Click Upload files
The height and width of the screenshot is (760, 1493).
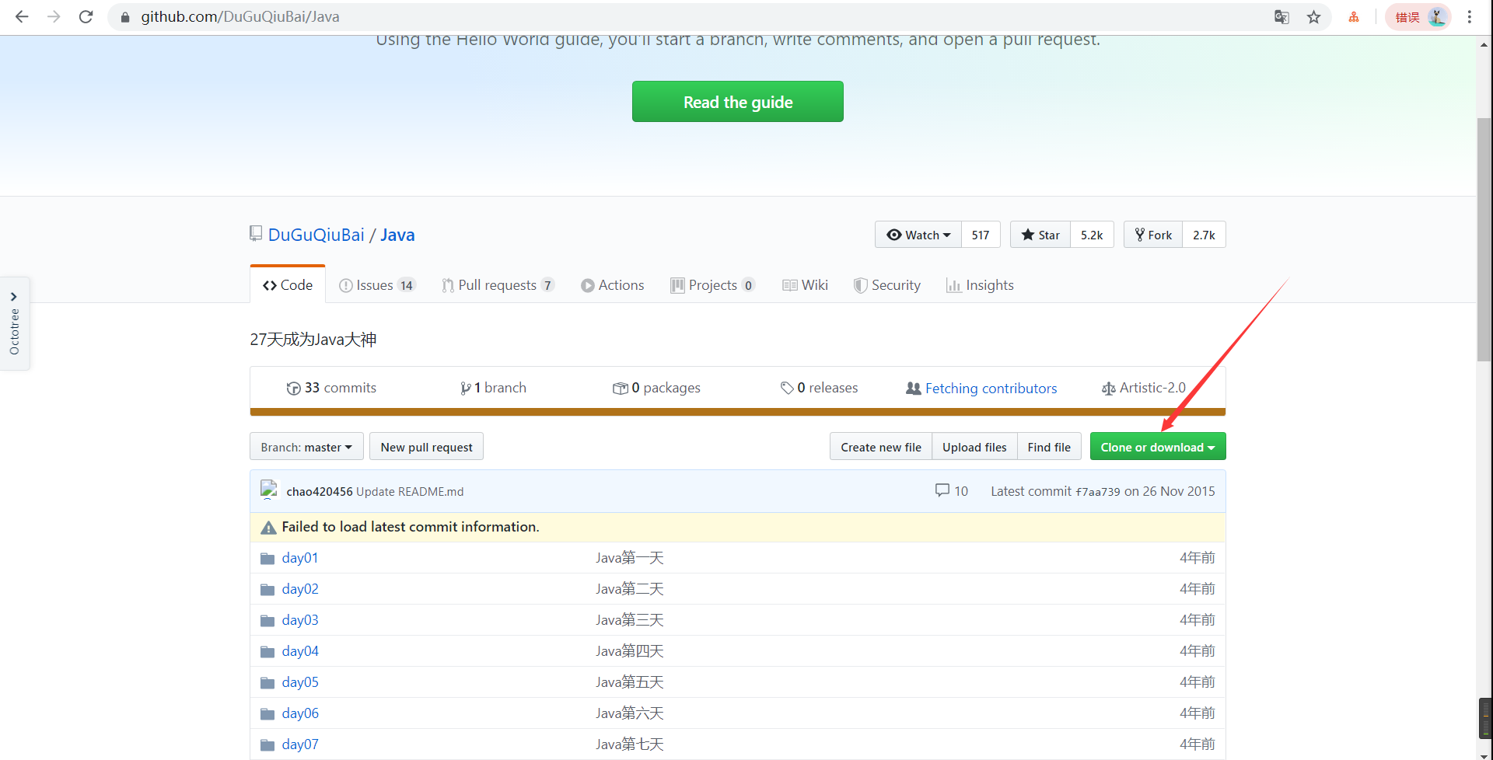pos(974,447)
